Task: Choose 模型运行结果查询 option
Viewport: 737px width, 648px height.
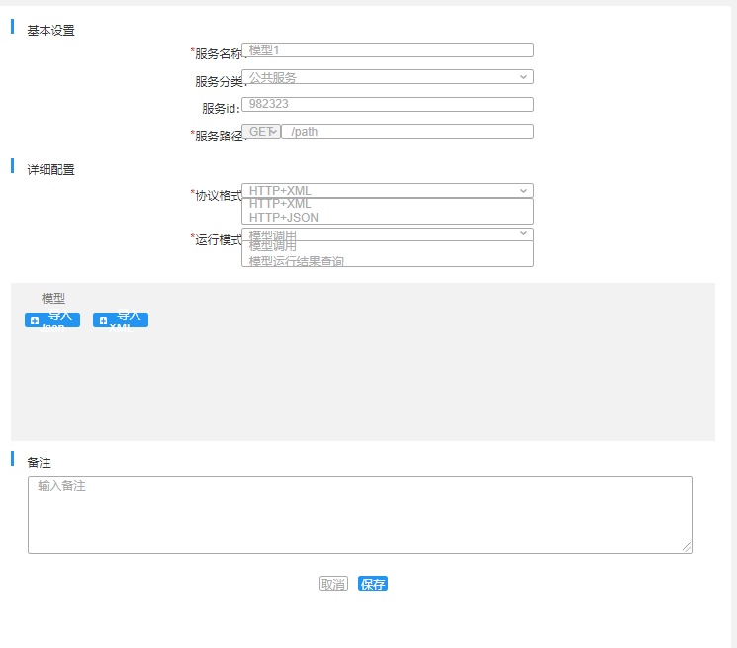Action: click(x=297, y=261)
